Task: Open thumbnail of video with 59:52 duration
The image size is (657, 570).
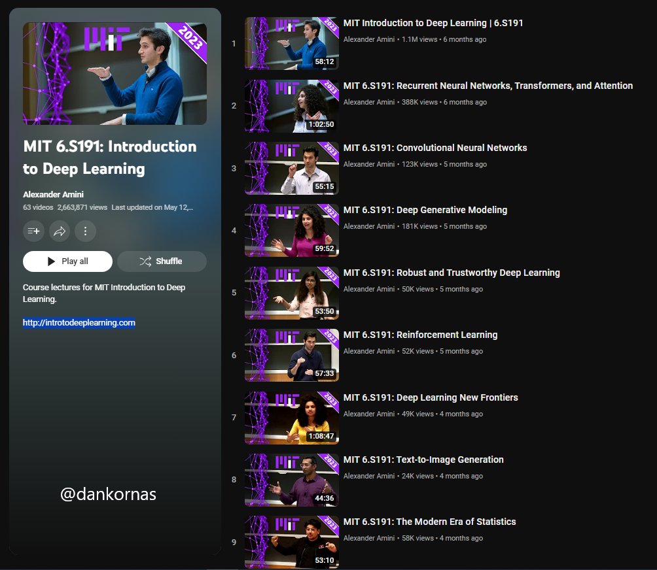Action: 292,230
